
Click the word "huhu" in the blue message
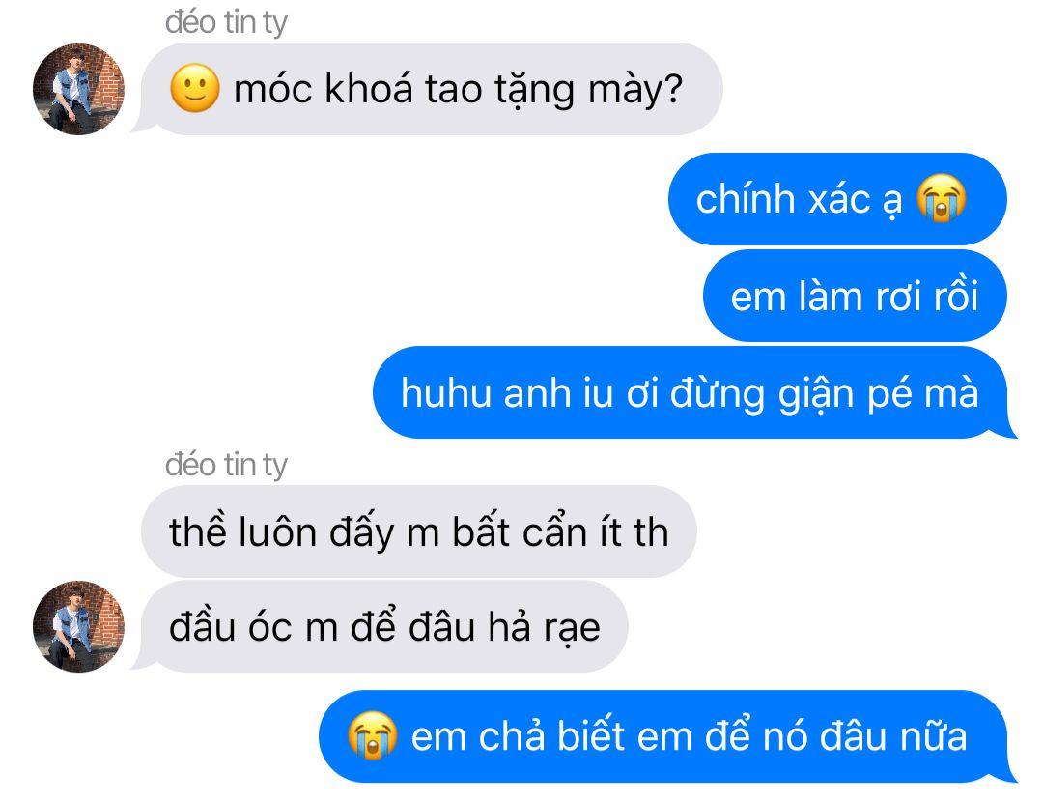(x=445, y=393)
